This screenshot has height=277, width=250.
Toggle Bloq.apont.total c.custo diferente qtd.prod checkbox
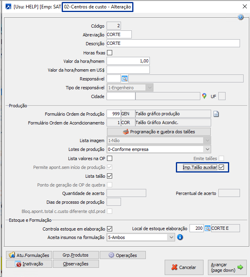tap(110, 211)
